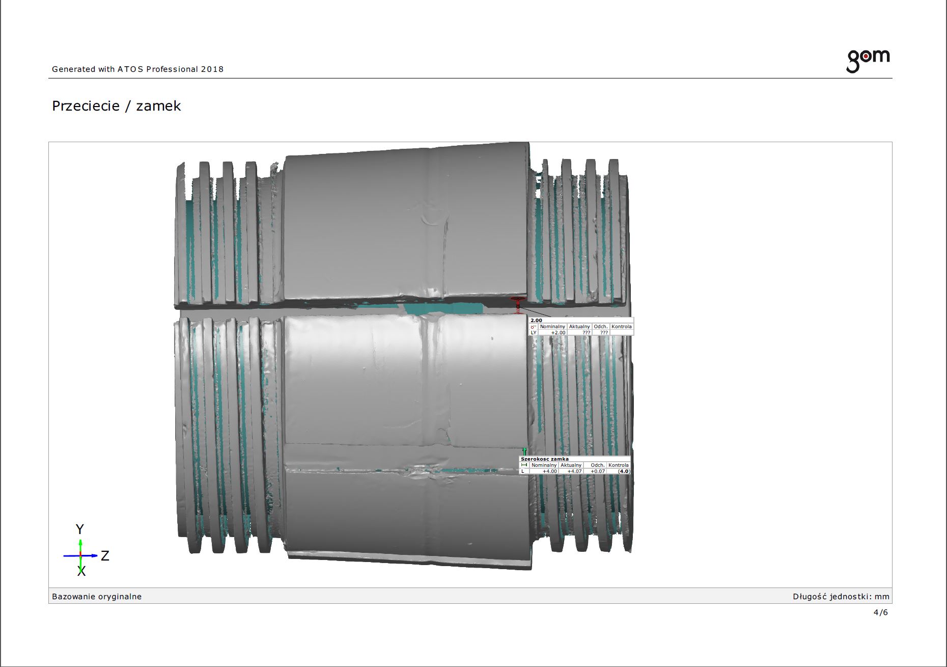Select the red diameter measurement marker
This screenshot has width=947, height=667.
(518, 304)
